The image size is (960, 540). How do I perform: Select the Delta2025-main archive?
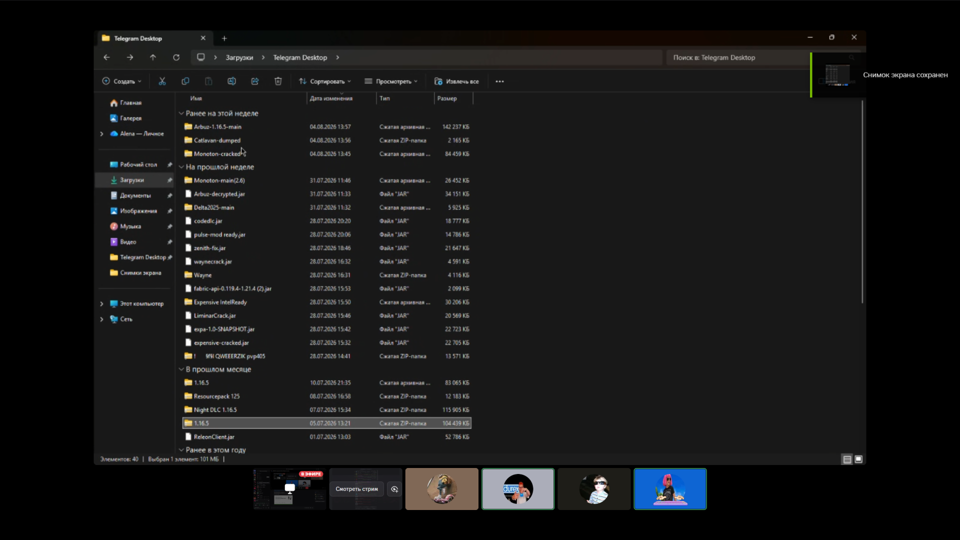(327, 207)
